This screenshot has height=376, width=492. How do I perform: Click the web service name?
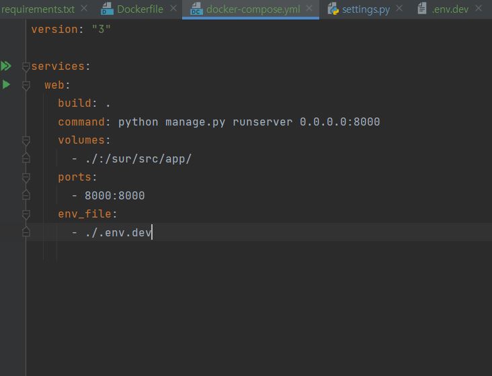click(54, 85)
